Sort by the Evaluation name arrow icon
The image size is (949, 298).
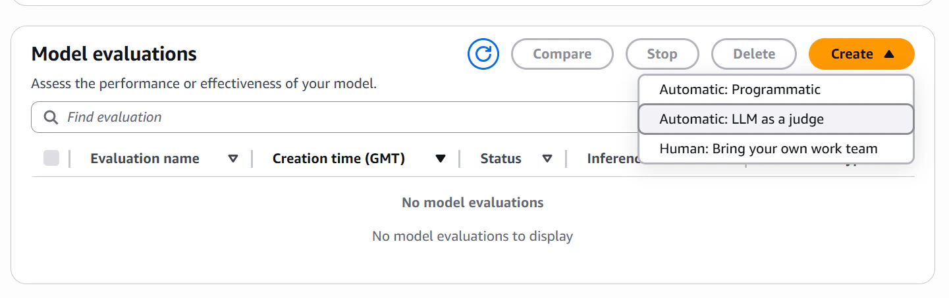pos(232,159)
